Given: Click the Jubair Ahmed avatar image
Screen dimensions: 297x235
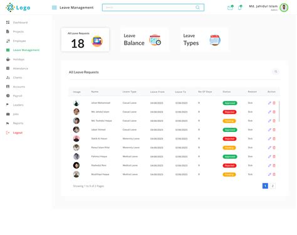Looking at the screenshot, I should coord(76,129).
